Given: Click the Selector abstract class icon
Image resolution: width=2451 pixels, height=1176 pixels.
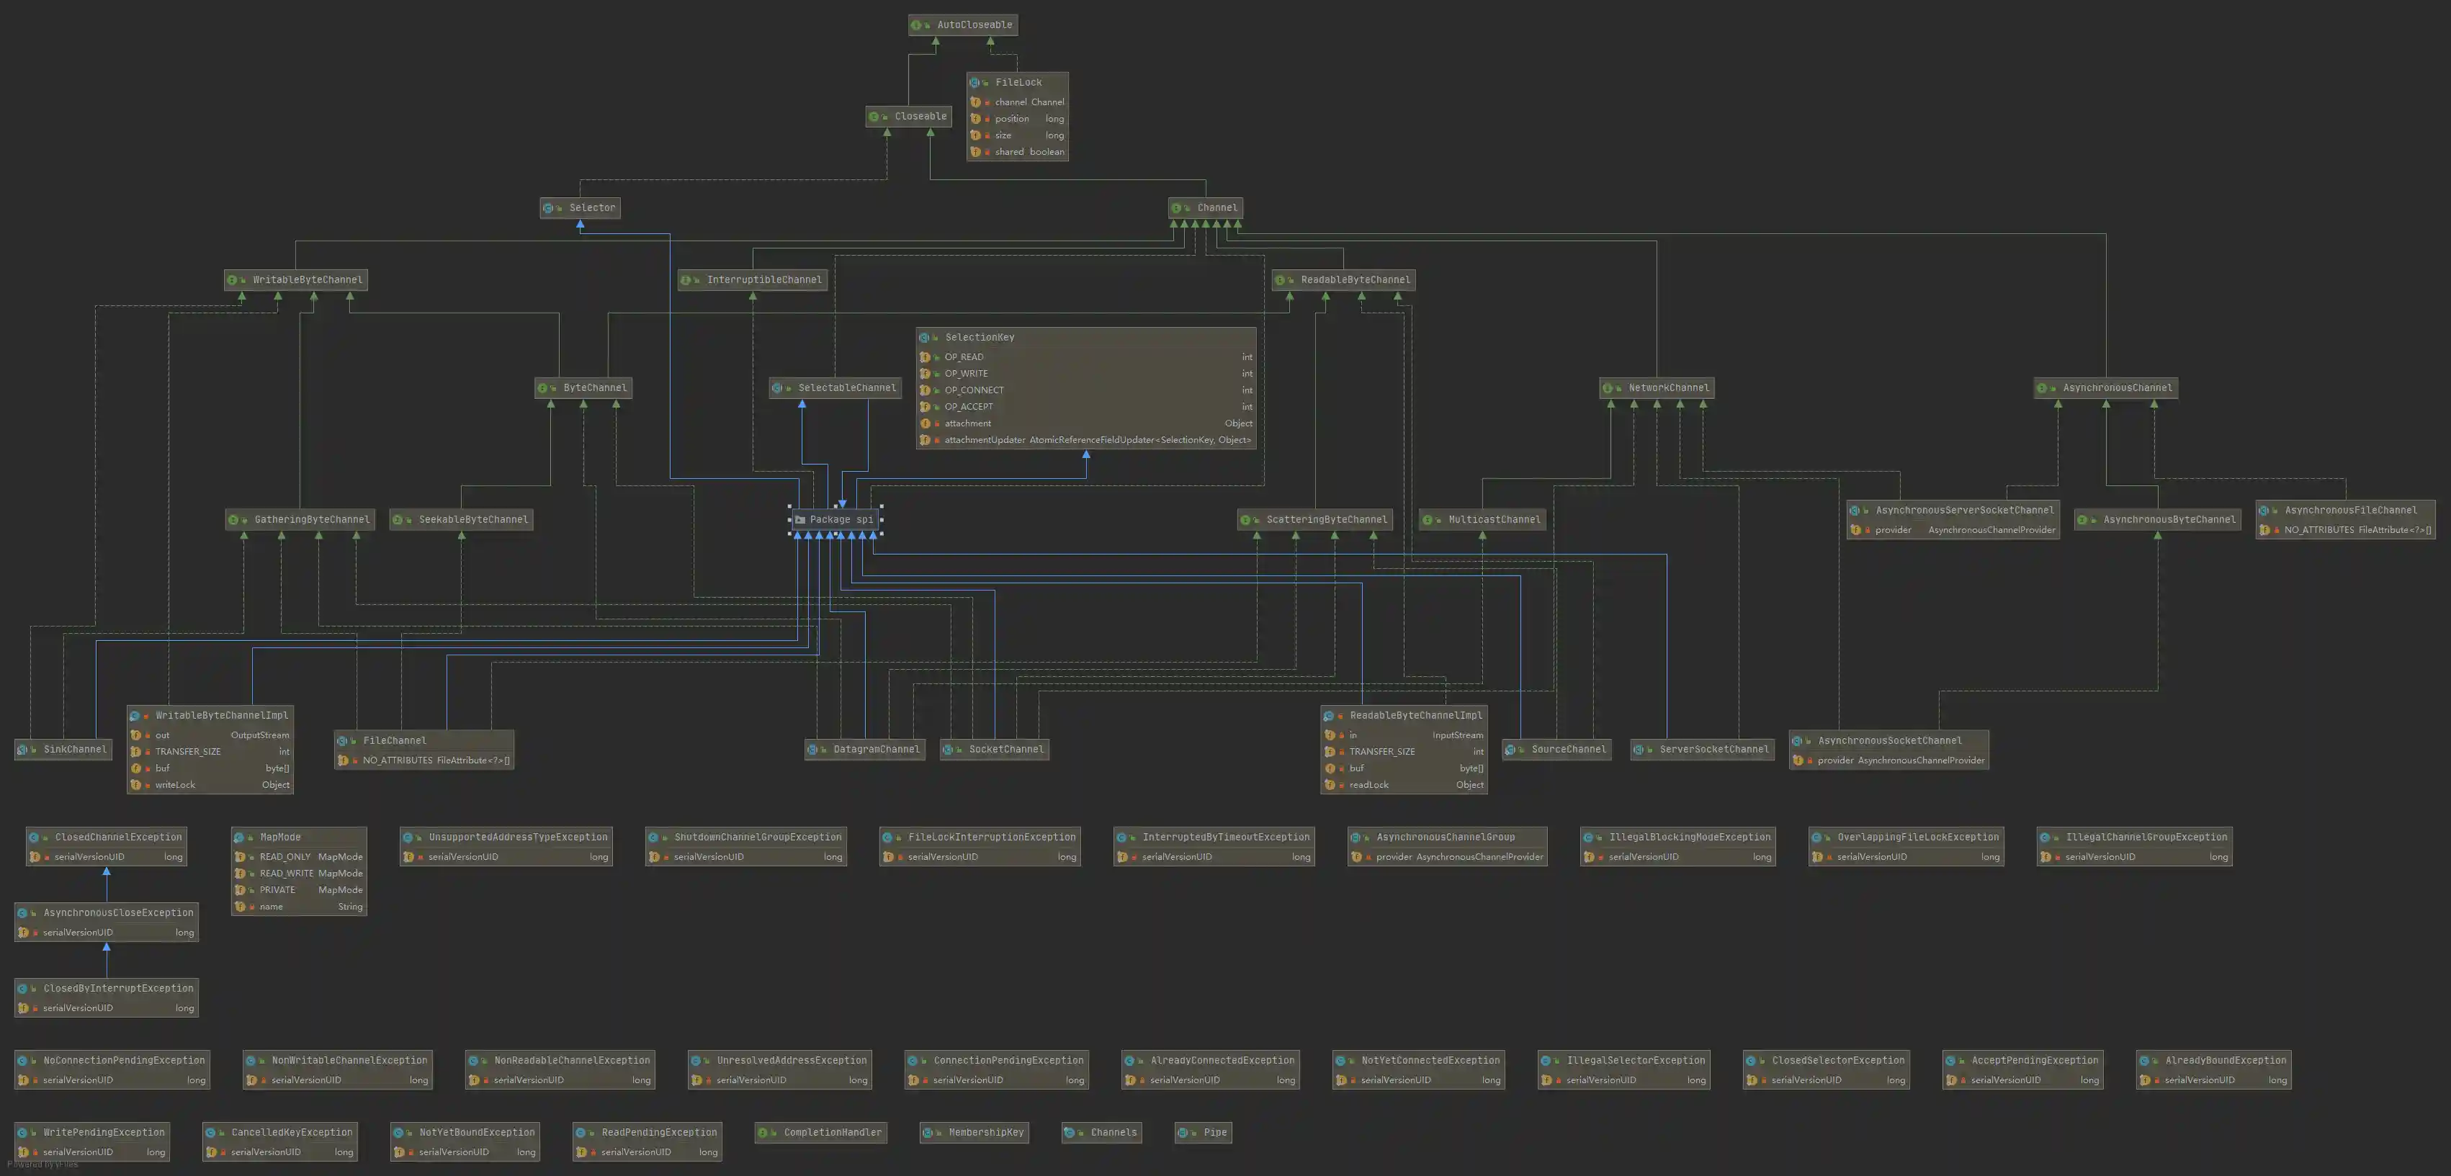Looking at the screenshot, I should [548, 207].
